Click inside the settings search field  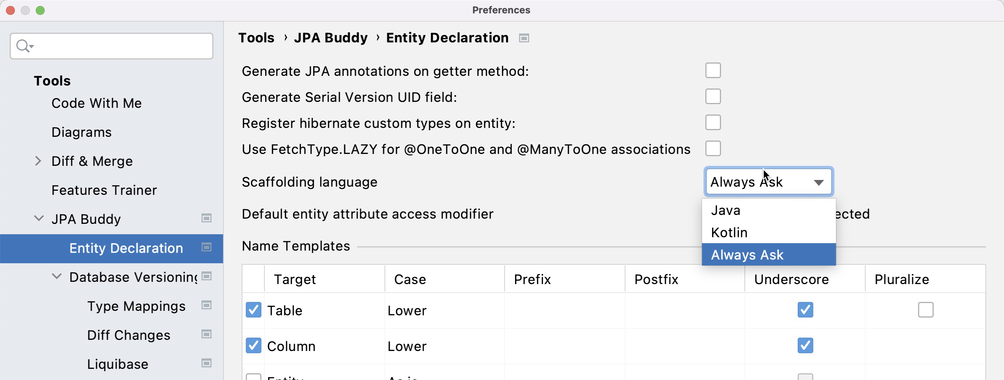117,45
